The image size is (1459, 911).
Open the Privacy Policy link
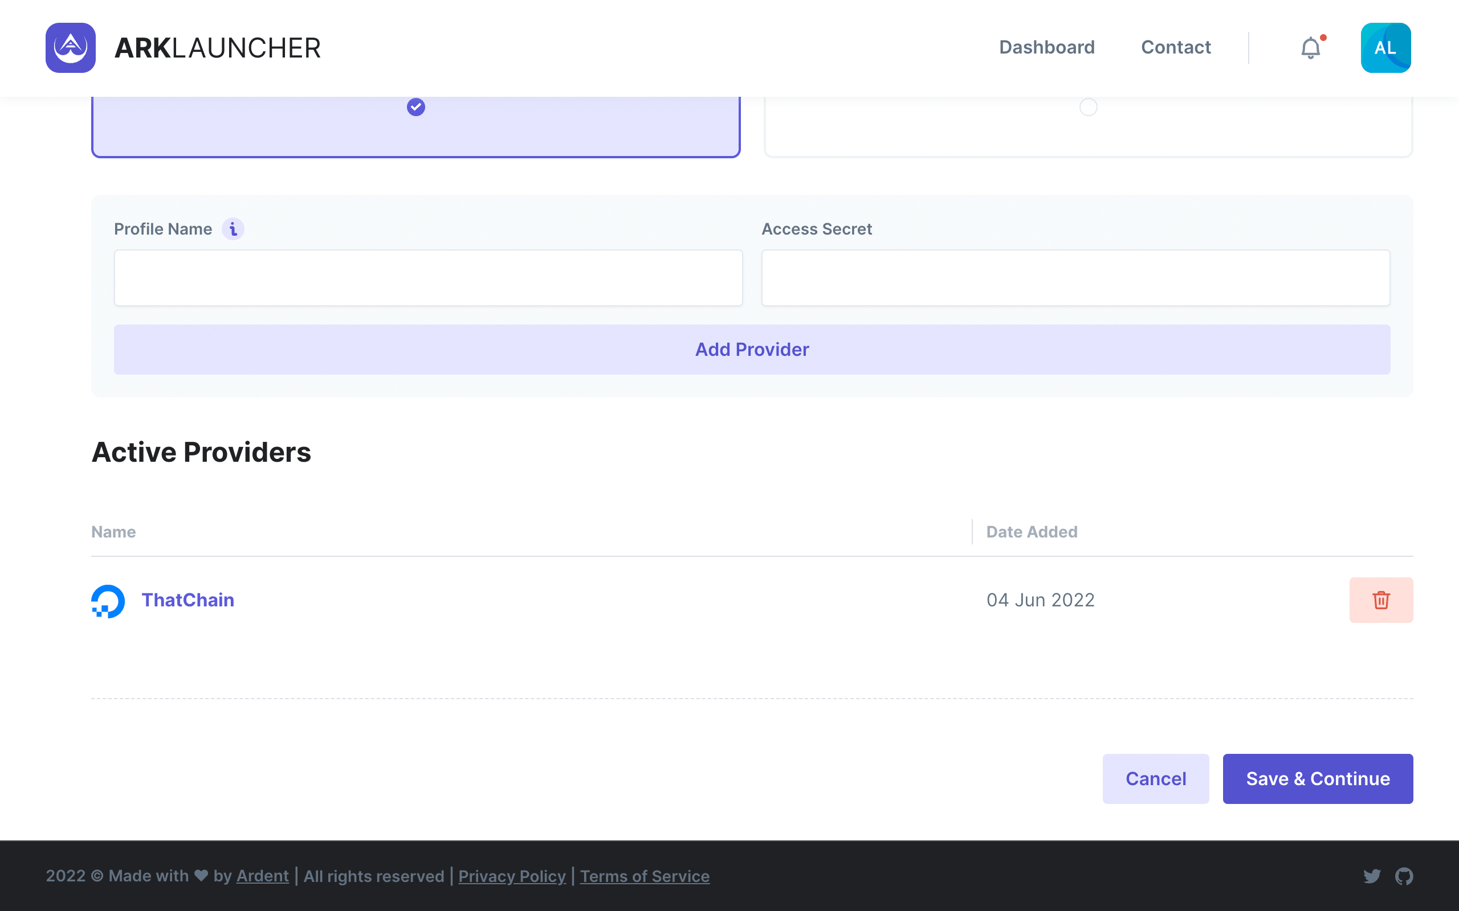pyautogui.click(x=512, y=876)
